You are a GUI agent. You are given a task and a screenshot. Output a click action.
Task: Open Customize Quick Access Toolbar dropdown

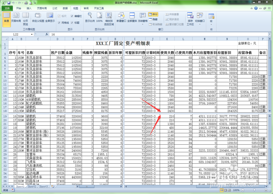(x=35, y=3)
